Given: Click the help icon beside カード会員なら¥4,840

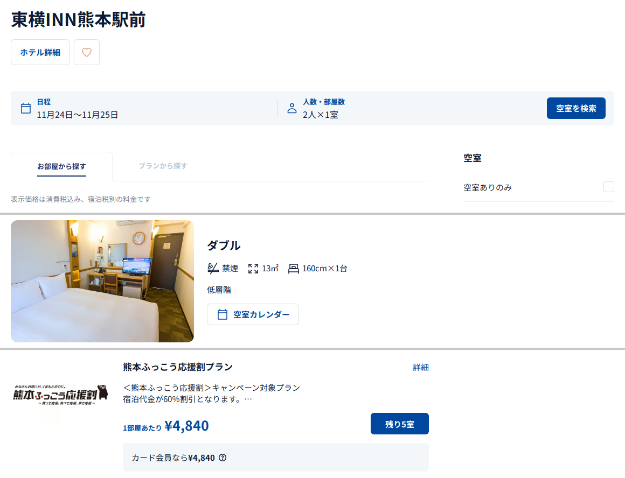Looking at the screenshot, I should pos(223,458).
